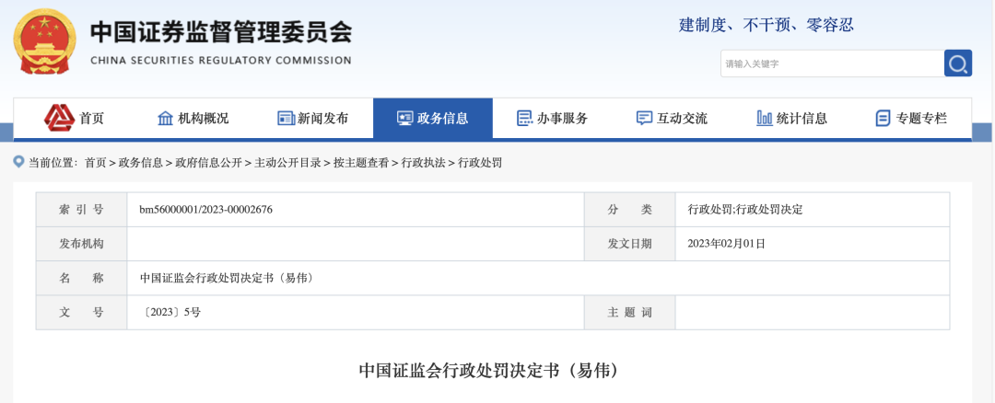Click the newspaper icon for 新闻发布
The image size is (995, 403).
pos(286,118)
